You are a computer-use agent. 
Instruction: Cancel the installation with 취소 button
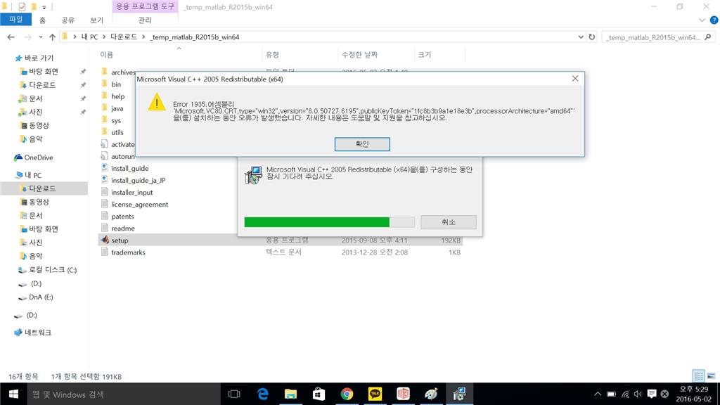click(448, 222)
